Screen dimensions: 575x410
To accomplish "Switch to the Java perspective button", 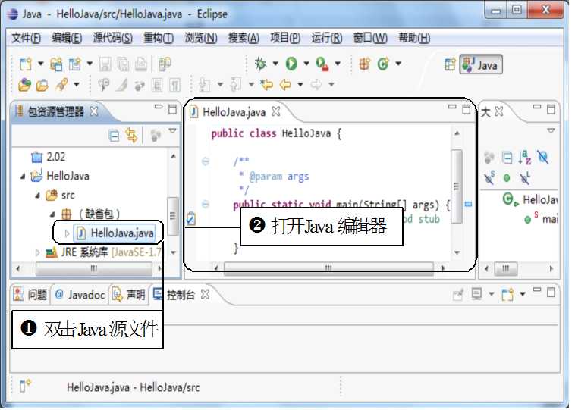I will tap(481, 65).
